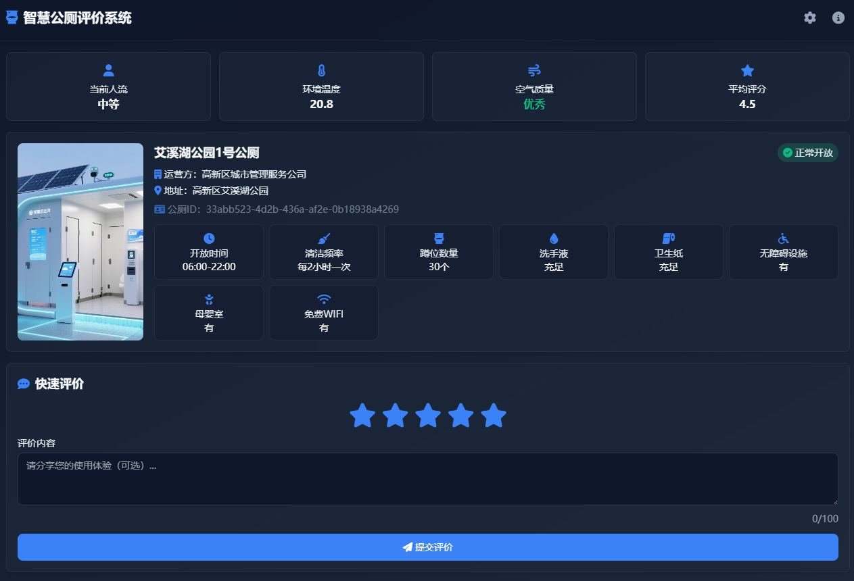854x581 pixels.
Task: Click the baby icon above 母婴室
Action: (x=209, y=299)
